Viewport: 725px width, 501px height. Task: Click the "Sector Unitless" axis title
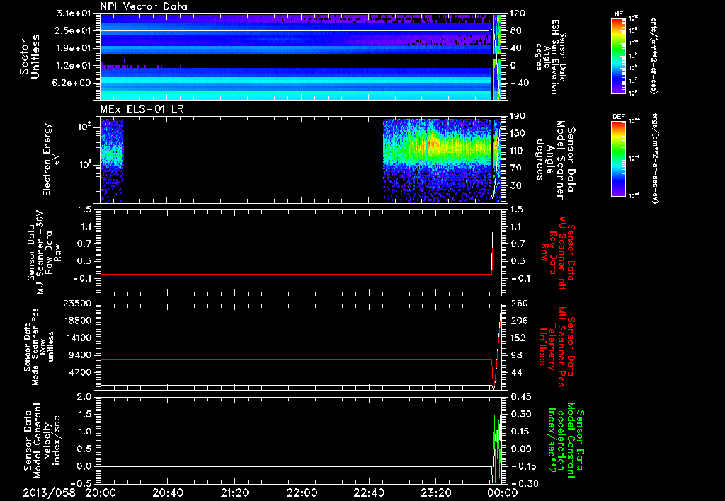tap(30, 57)
